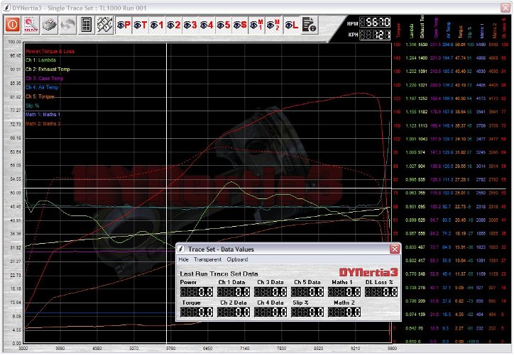Click the Ch 2 Data readout

point(234,312)
